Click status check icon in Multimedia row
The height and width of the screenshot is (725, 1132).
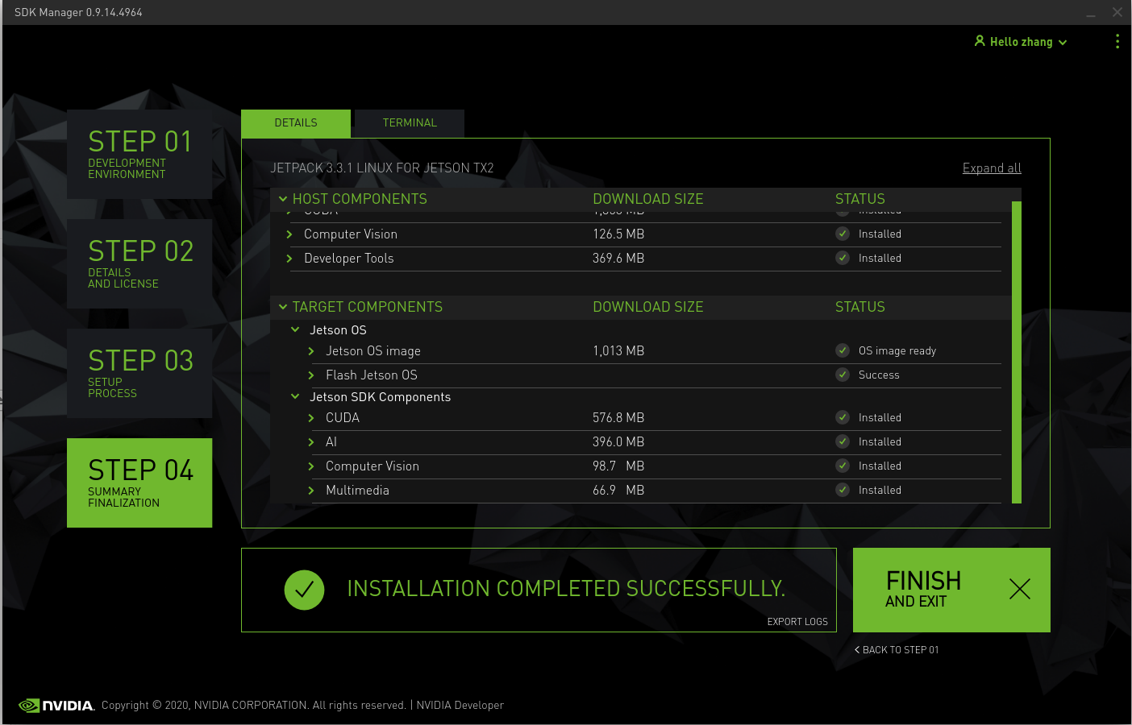tap(843, 490)
